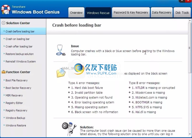
Task: Launch MBR Recovery
Action: pyautogui.click(x=14, y=95)
